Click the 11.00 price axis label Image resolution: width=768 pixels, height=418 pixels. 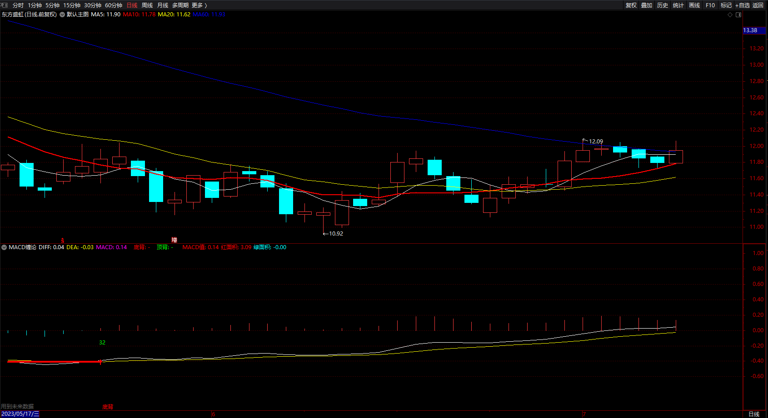click(x=757, y=227)
